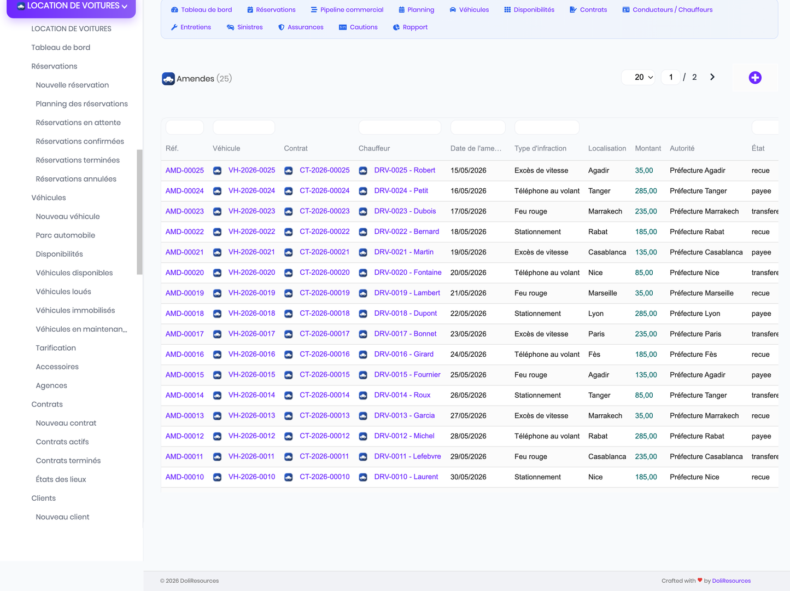Click the Type d'infraction filter field
The width and height of the screenshot is (790, 591).
[x=547, y=128]
